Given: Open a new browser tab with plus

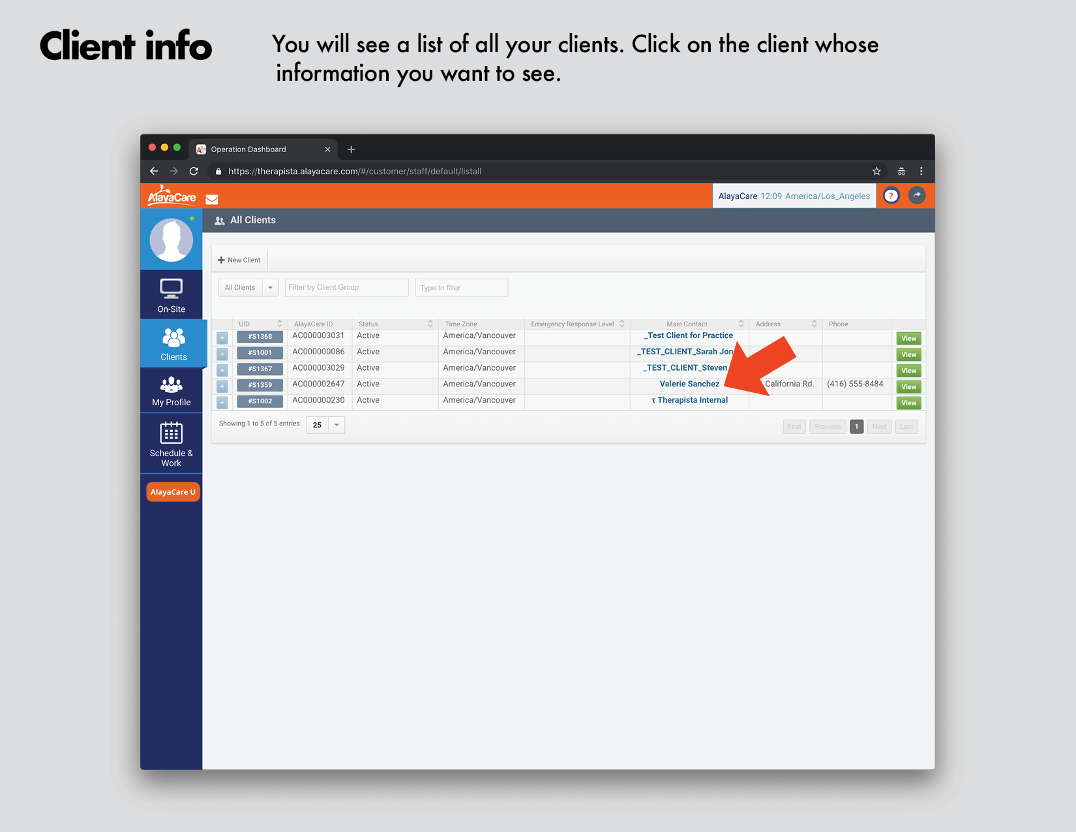Looking at the screenshot, I should [x=351, y=149].
